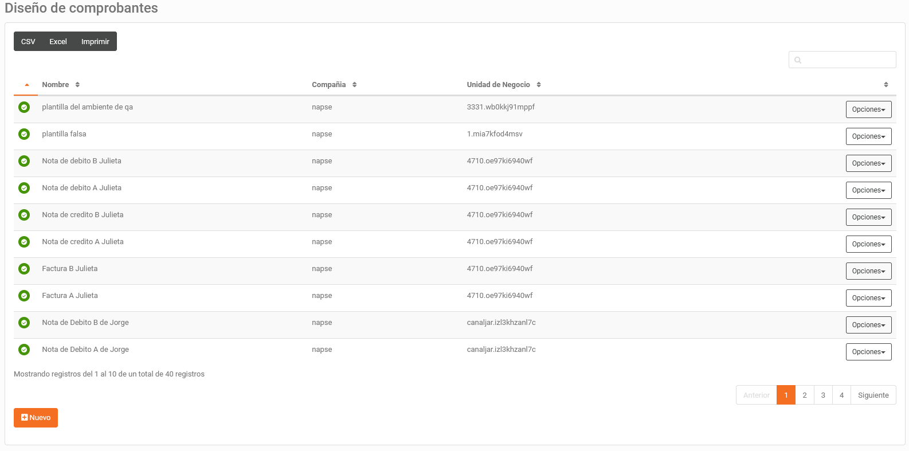
Task: Create a new template with Nuevo
Action: [36, 418]
